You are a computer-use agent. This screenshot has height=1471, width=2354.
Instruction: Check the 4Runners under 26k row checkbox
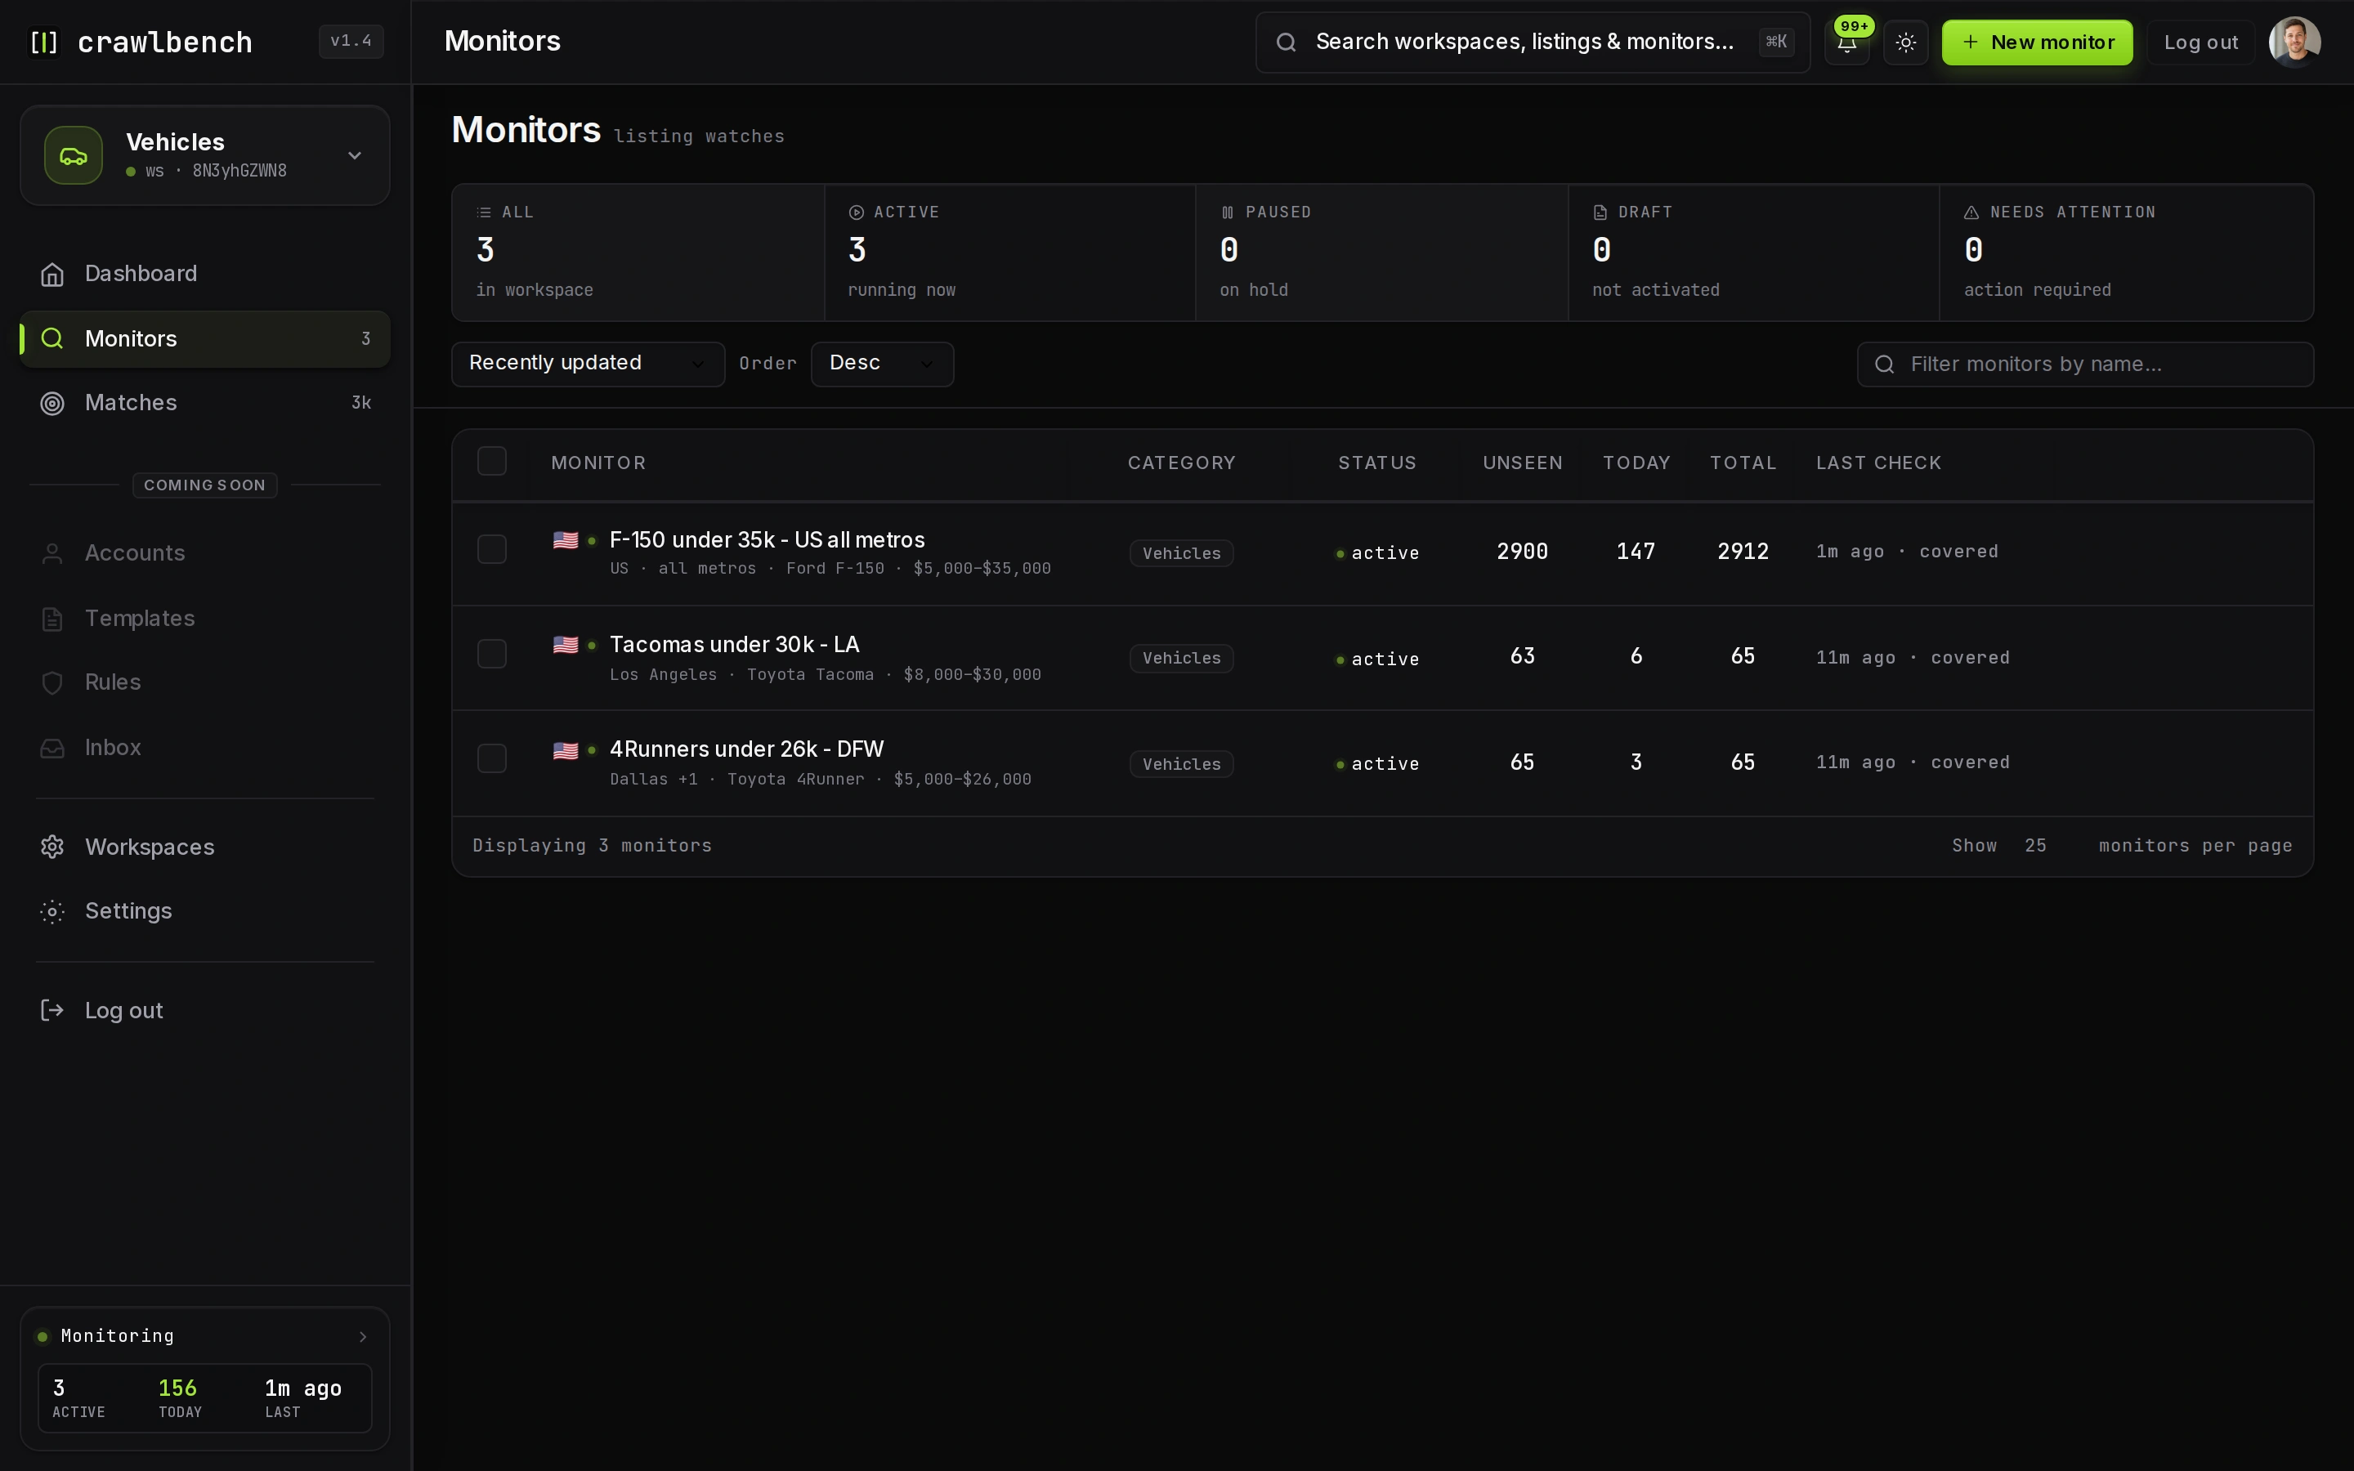(492, 759)
